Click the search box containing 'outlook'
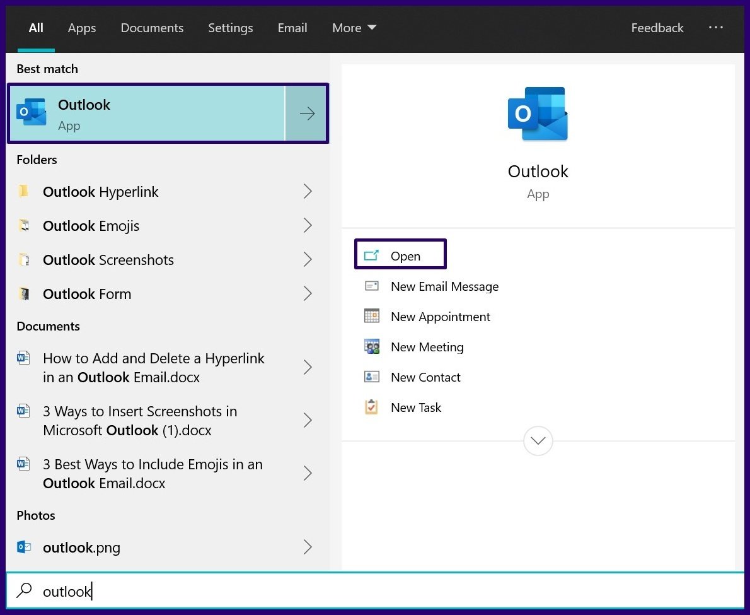 (374, 591)
